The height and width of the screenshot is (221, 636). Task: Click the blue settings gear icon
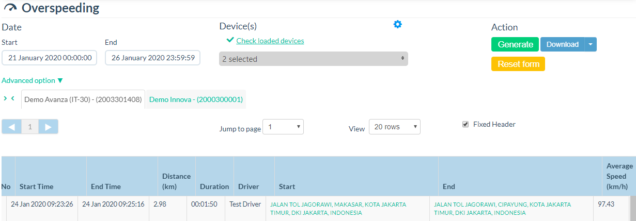(x=397, y=24)
